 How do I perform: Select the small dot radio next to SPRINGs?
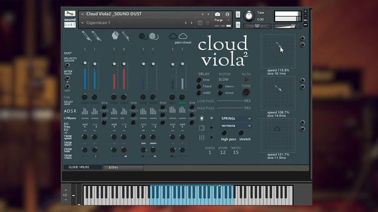pyautogui.click(x=211, y=118)
